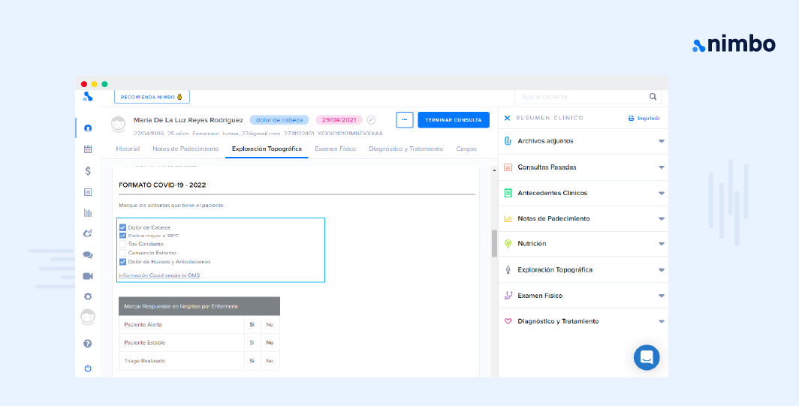Open the Diagnóstico y Tratamiento tab
This screenshot has height=406, width=799.
[406, 149]
